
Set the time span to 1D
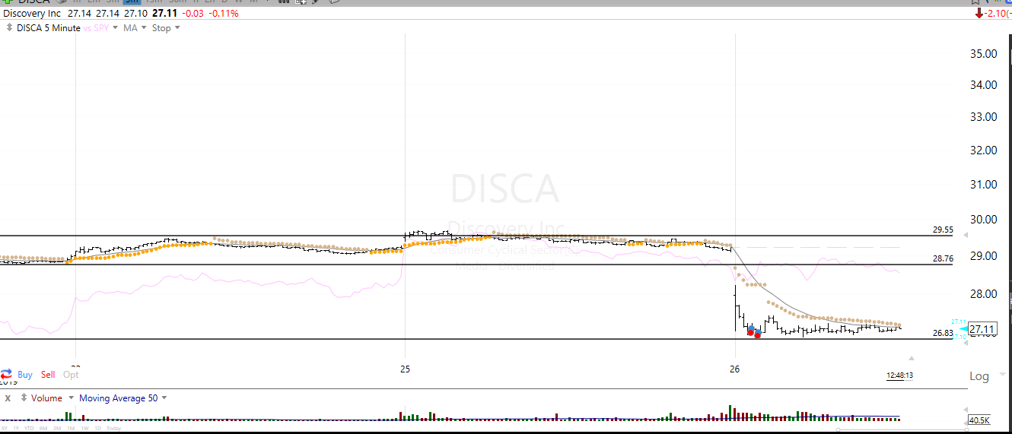pyautogui.click(x=97, y=428)
